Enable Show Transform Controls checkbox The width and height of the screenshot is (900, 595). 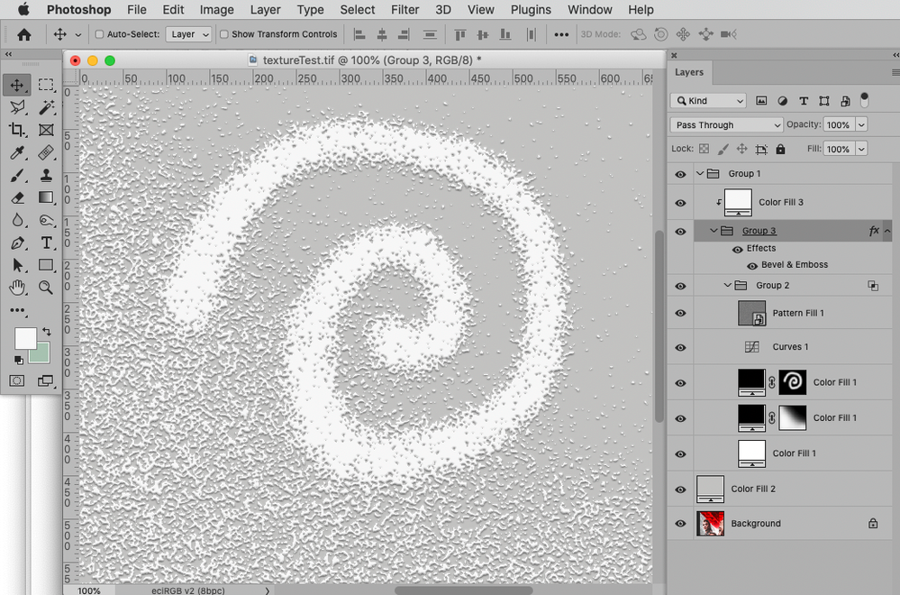223,34
